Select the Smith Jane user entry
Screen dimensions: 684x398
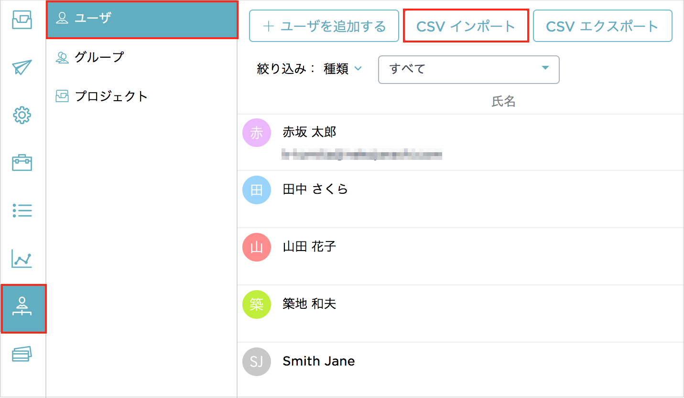tap(460, 369)
